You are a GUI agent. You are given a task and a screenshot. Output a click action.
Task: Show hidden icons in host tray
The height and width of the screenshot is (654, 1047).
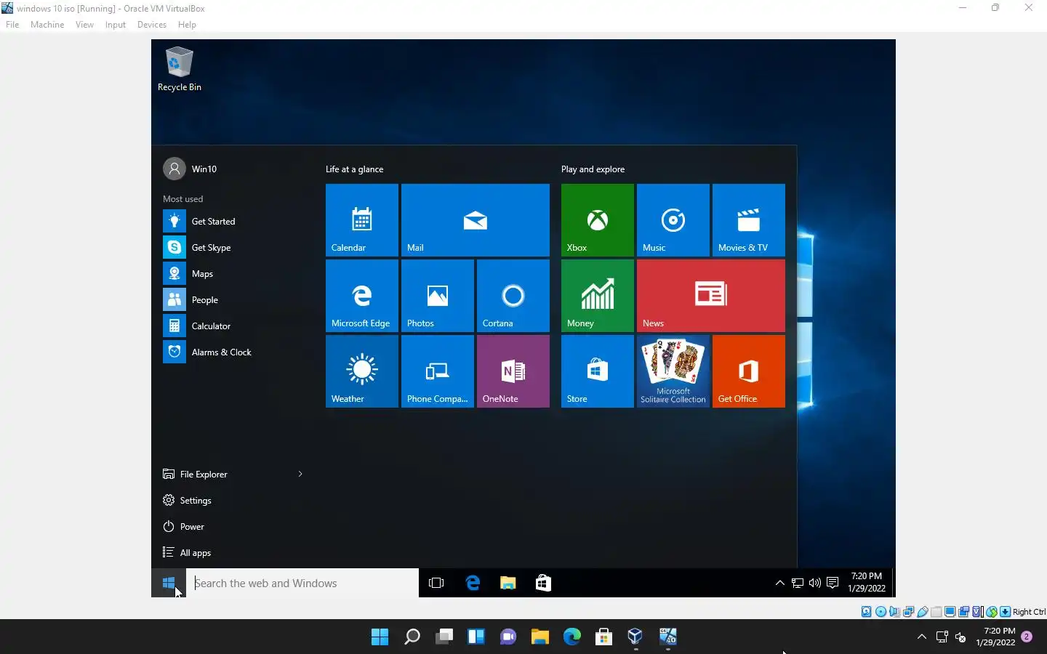click(921, 637)
